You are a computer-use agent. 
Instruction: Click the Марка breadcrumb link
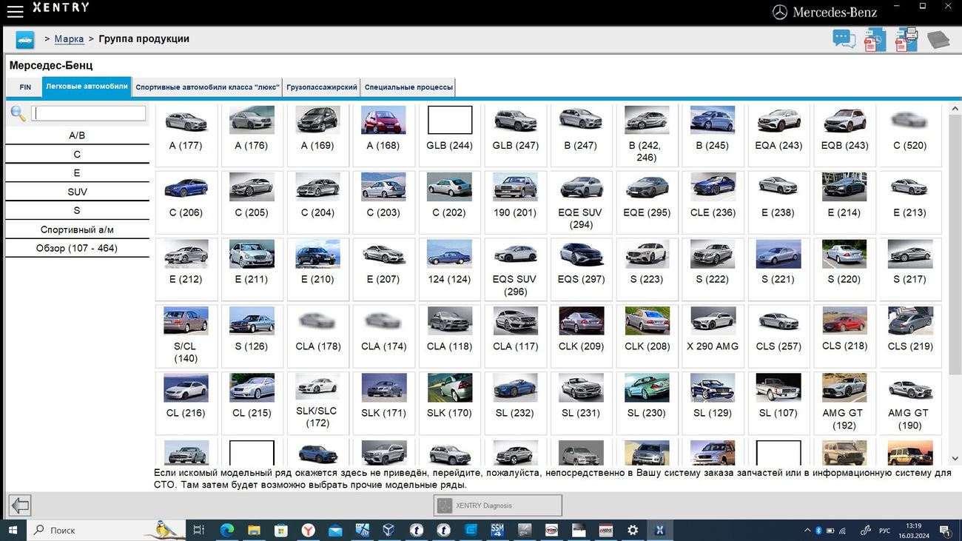tap(69, 39)
